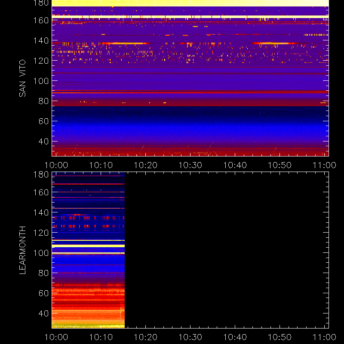Click 10:40 time label under San Vito plot
This screenshot has height=344, width=344.
pos(235,165)
